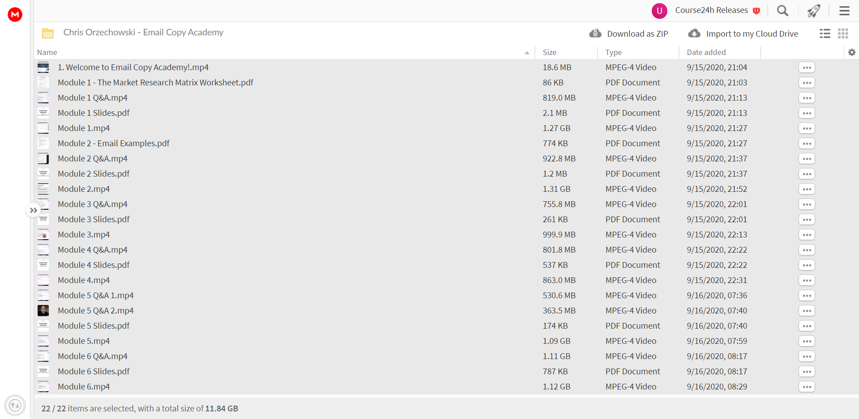859x419 pixels.
Task: Sort by Date added column
Action: (706, 52)
